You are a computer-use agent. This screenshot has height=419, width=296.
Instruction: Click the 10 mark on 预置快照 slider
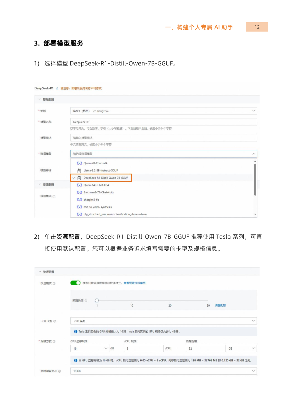132,305
